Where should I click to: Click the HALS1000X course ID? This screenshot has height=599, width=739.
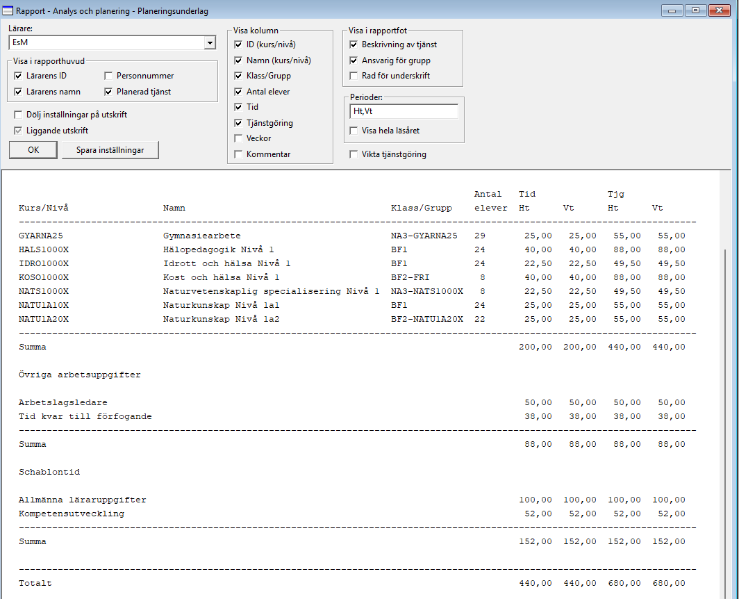(x=44, y=249)
